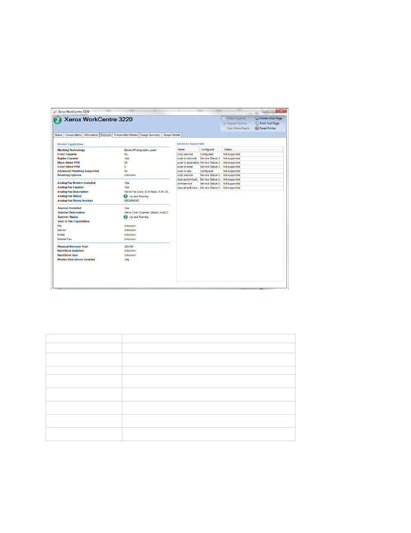Screen dimensions: 411x533
Task: Click the Physical Memory Total label
Action: pyautogui.click(x=73, y=247)
